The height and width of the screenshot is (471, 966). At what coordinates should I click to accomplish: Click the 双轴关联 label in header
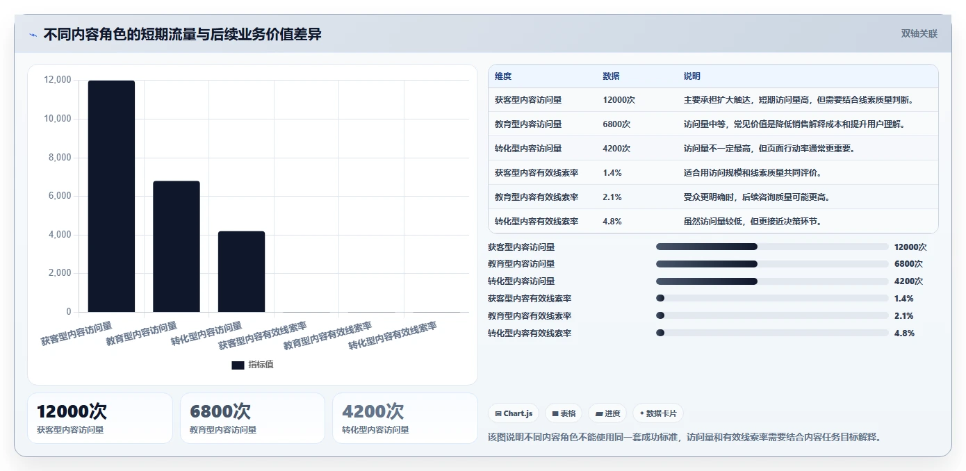(919, 34)
